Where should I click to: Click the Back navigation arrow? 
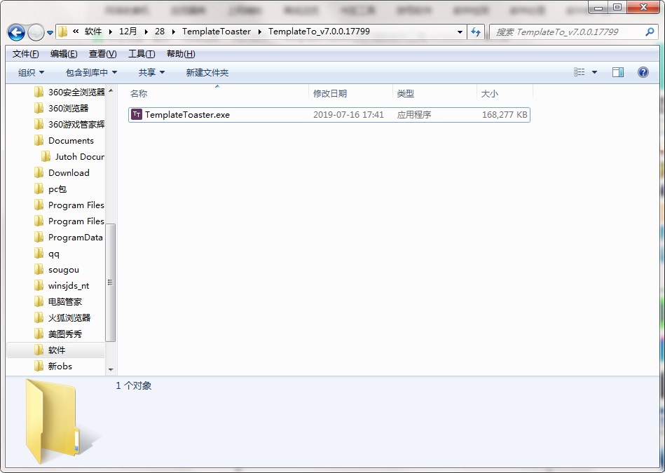17,32
